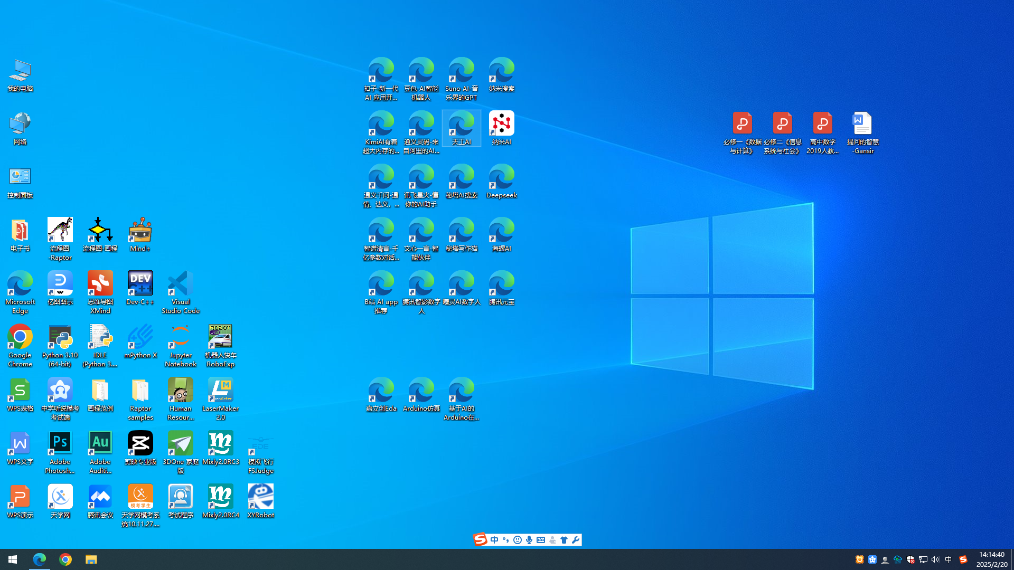Open the Windows Start menu
Viewport: 1014px width, 570px height.
(13, 559)
